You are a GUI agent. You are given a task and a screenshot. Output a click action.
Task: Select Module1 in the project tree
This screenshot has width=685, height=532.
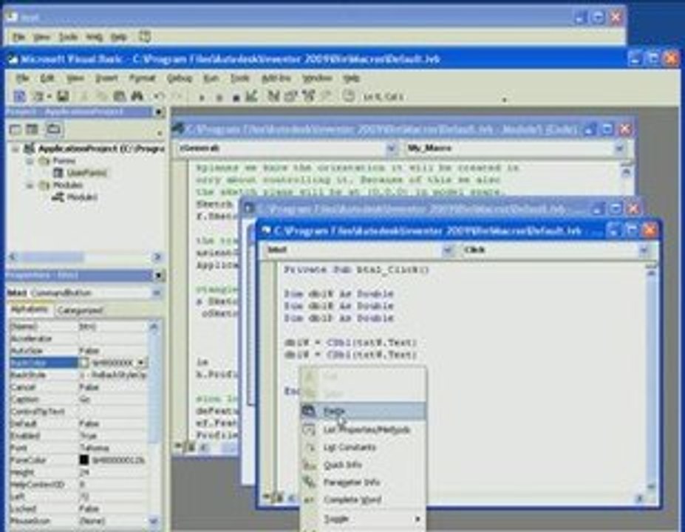pyautogui.click(x=82, y=197)
